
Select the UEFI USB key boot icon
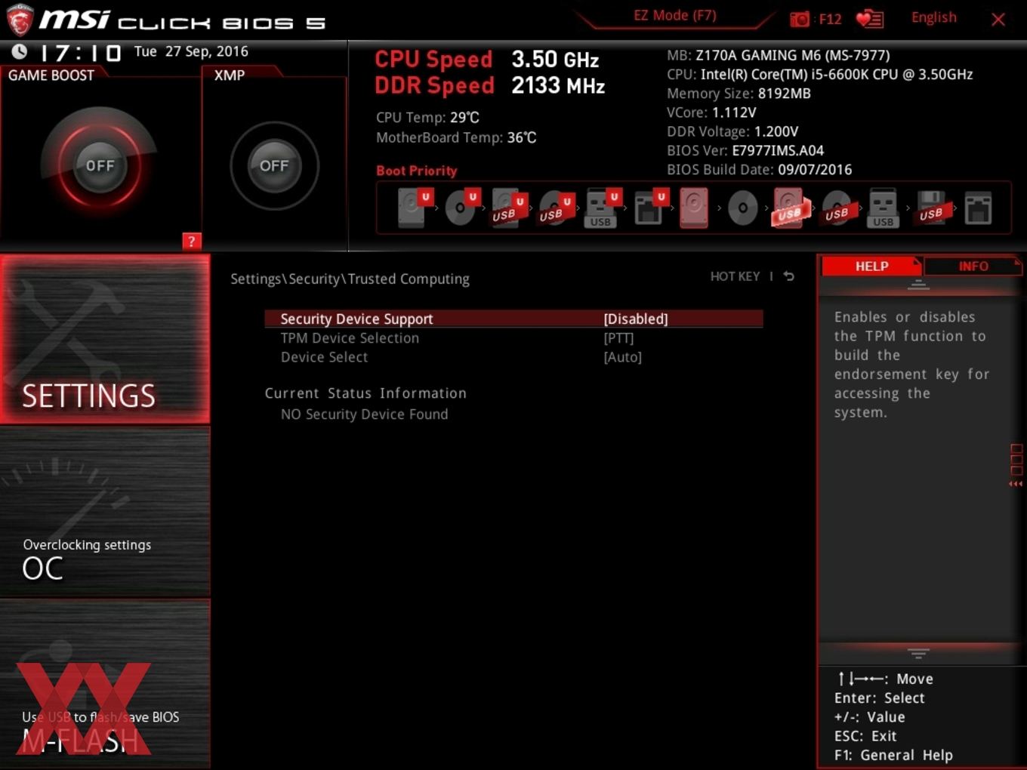(602, 208)
